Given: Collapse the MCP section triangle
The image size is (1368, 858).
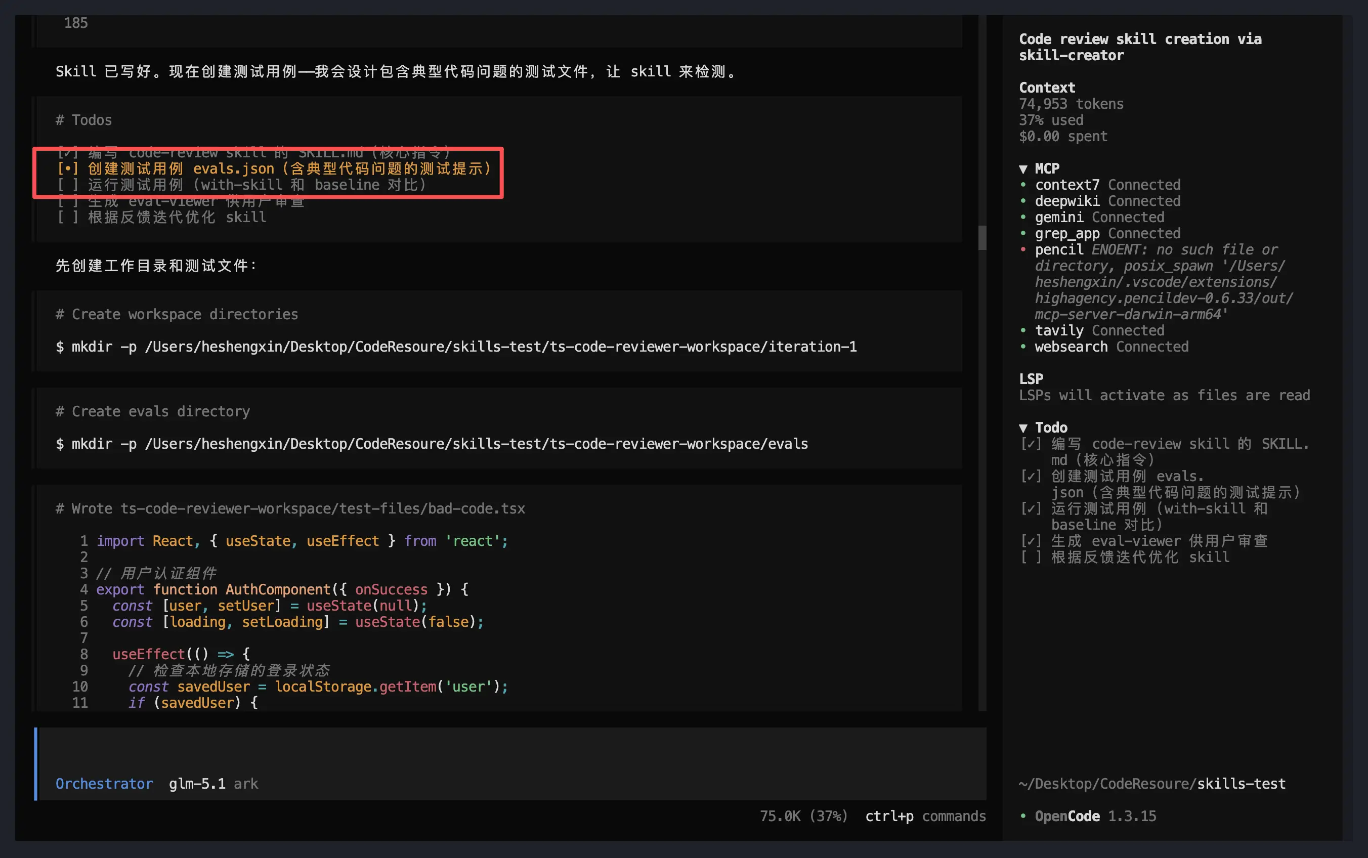Looking at the screenshot, I should [x=1023, y=169].
